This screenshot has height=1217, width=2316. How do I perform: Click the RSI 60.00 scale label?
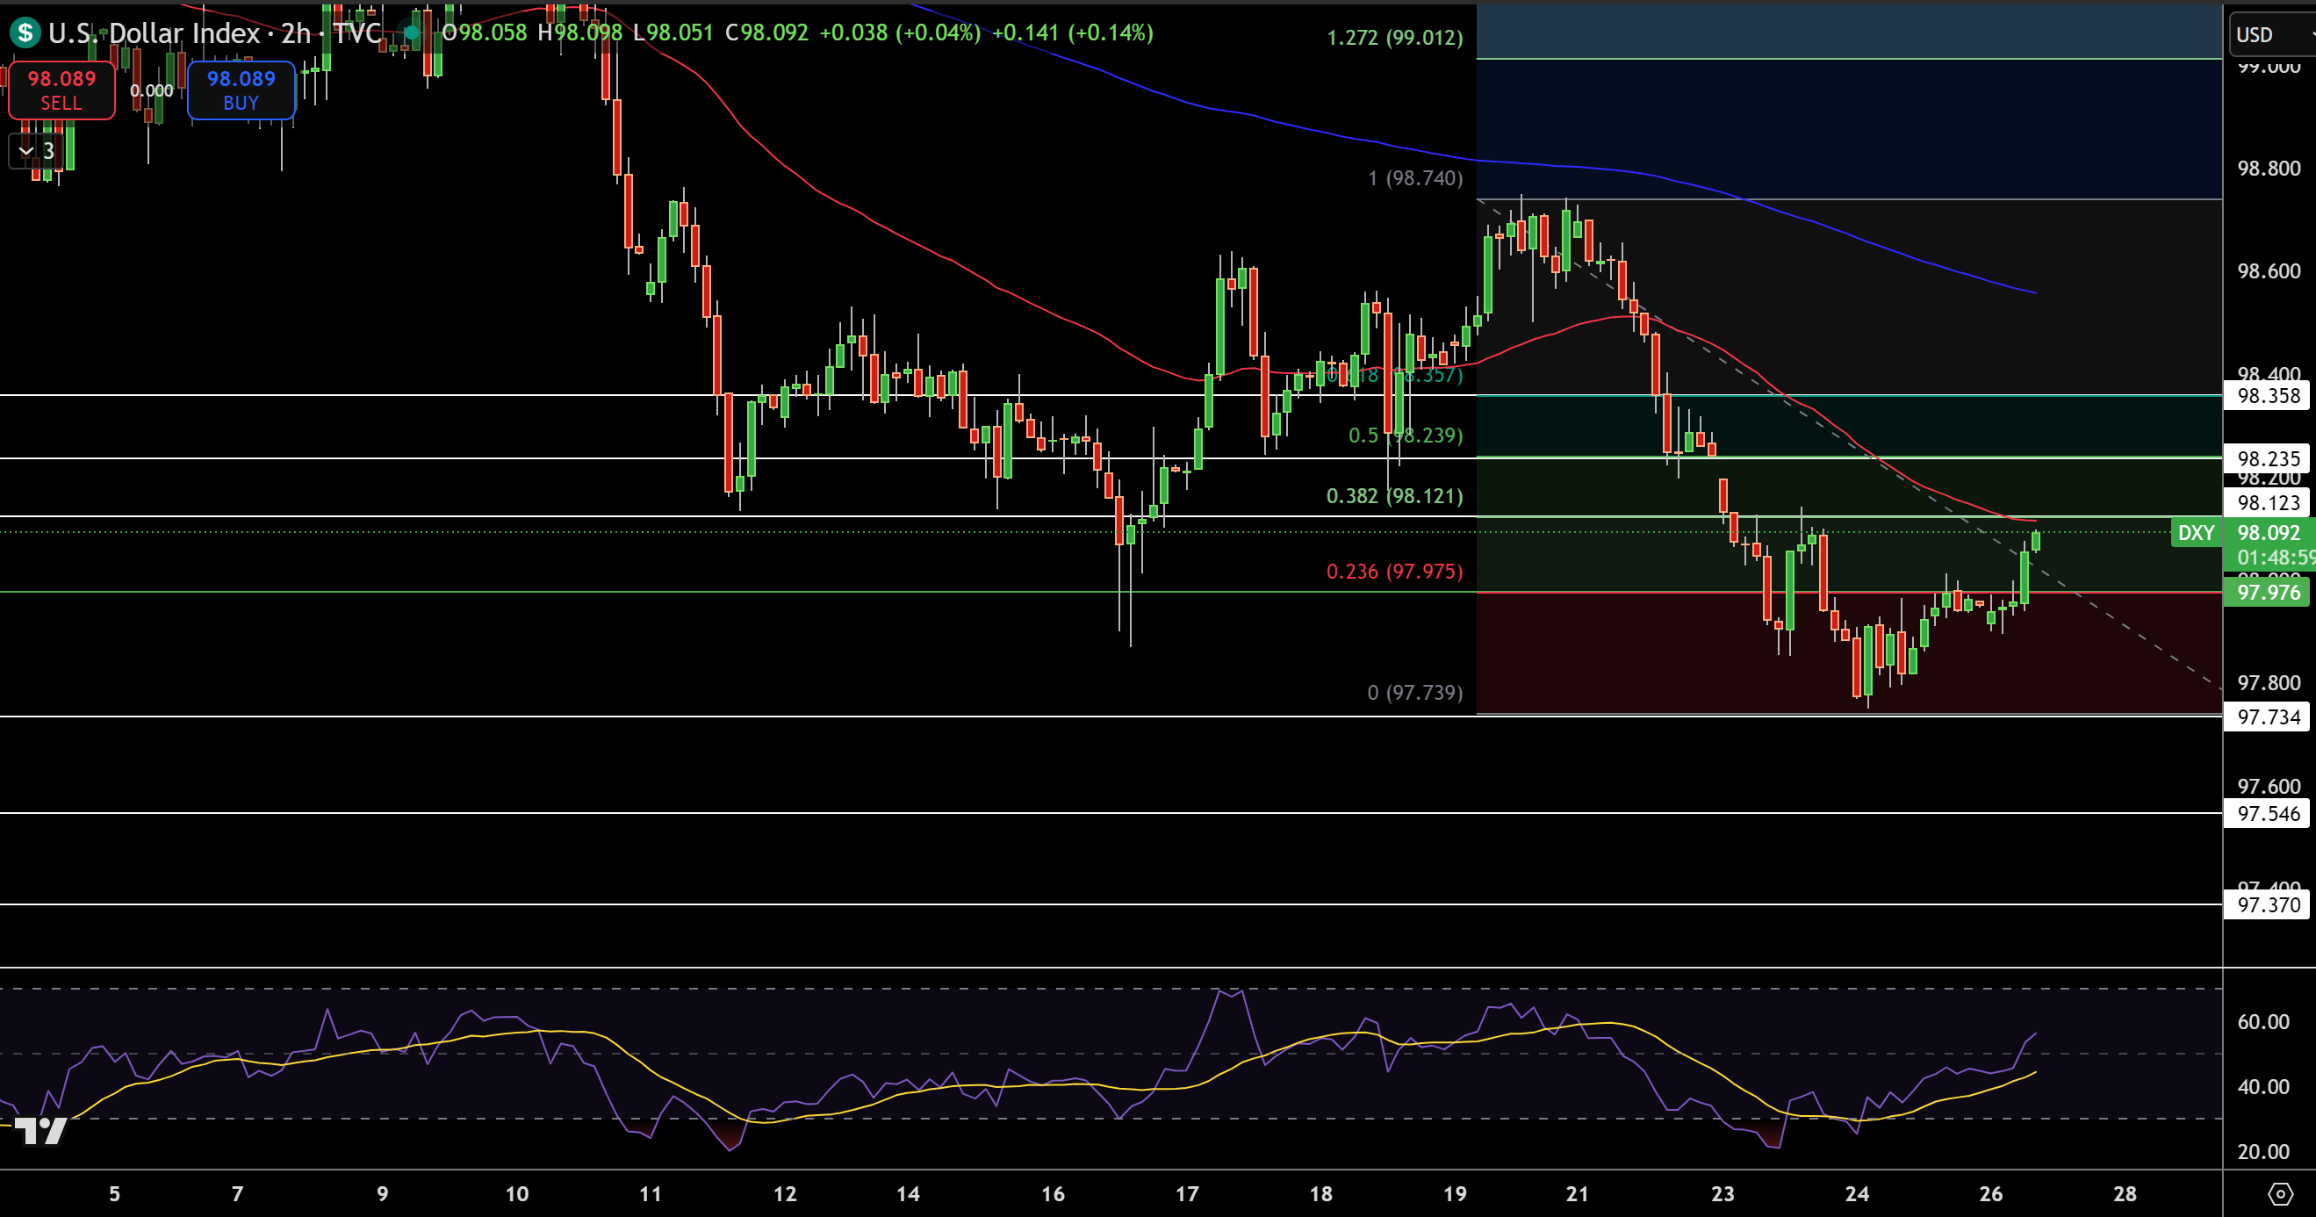click(2263, 1021)
